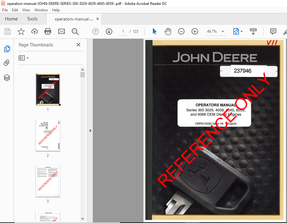287x223 pixels.
Task: Open the Edit menu
Action: 15,10
